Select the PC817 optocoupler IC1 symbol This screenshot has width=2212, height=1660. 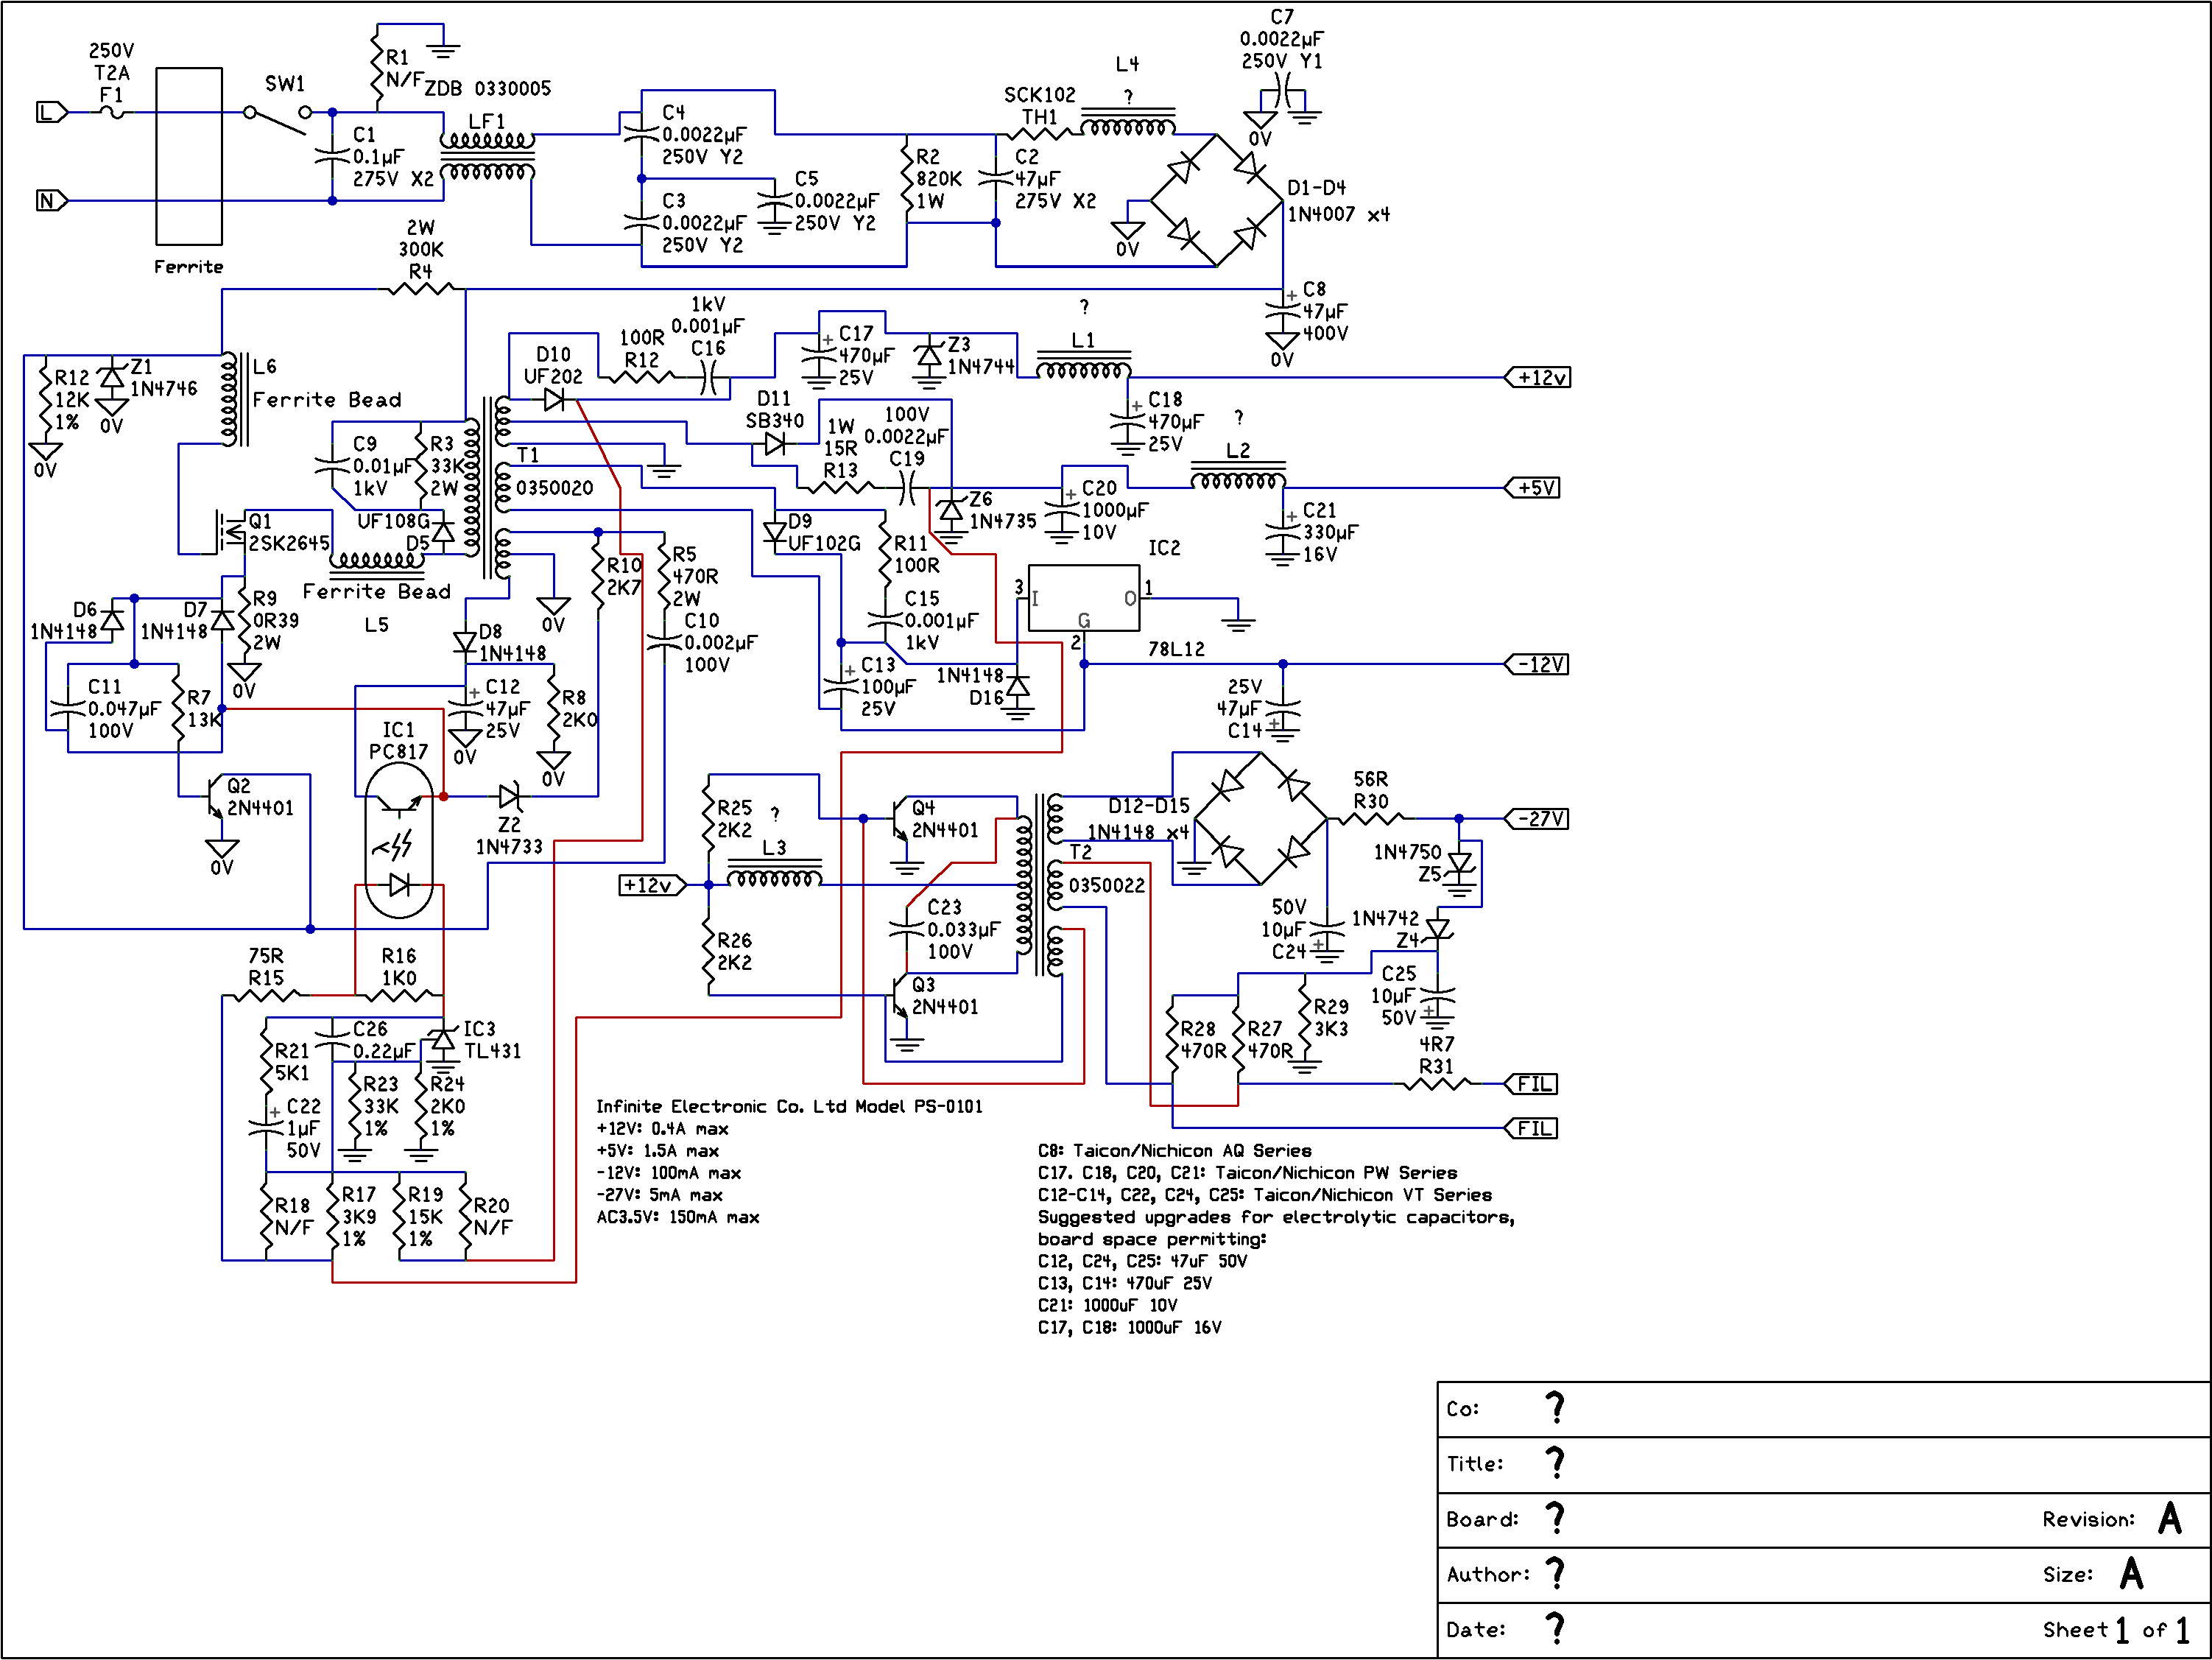(x=399, y=841)
